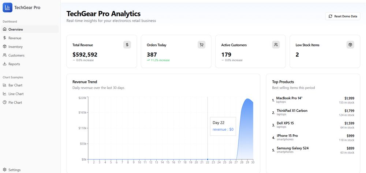Open the Reports page
The width and height of the screenshot is (366, 173).
(30, 64)
